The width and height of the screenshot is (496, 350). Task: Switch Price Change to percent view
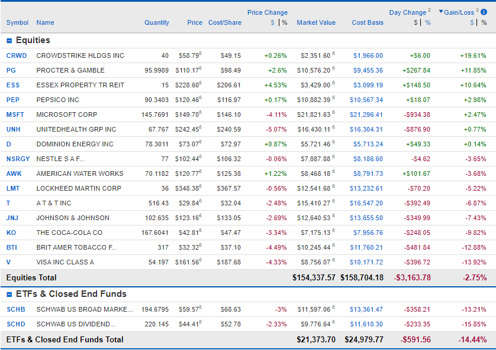pyautogui.click(x=285, y=22)
